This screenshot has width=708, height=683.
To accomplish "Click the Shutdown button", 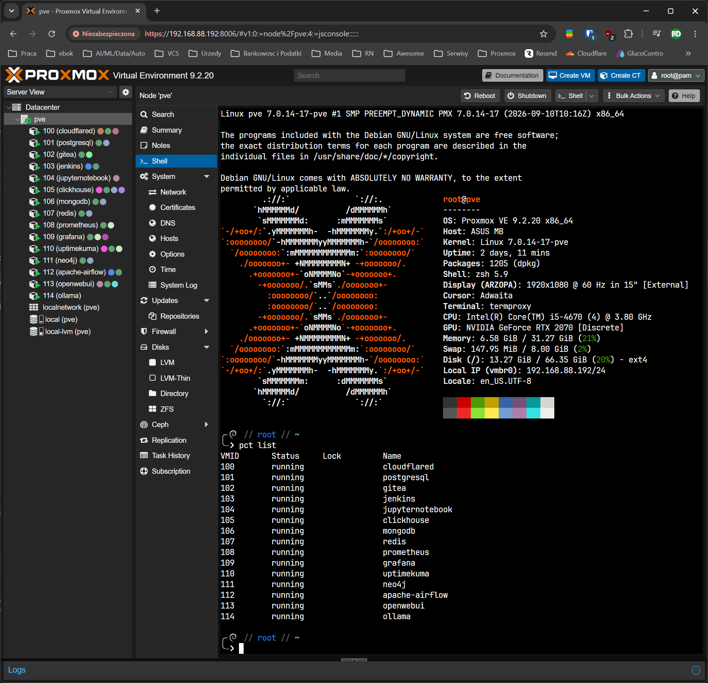I will [x=527, y=96].
